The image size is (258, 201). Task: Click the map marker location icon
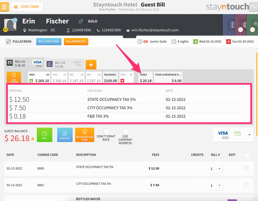click(25, 31)
